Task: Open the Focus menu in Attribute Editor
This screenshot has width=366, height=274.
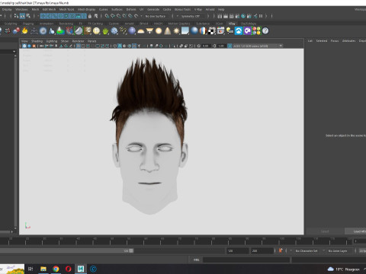Action: click(335, 40)
